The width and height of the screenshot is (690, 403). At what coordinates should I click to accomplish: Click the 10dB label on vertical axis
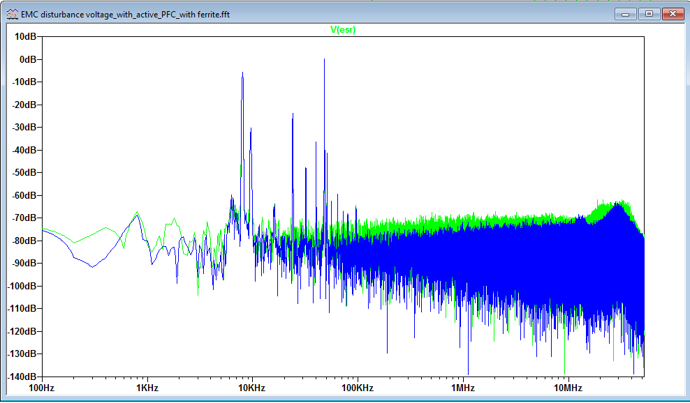point(25,36)
